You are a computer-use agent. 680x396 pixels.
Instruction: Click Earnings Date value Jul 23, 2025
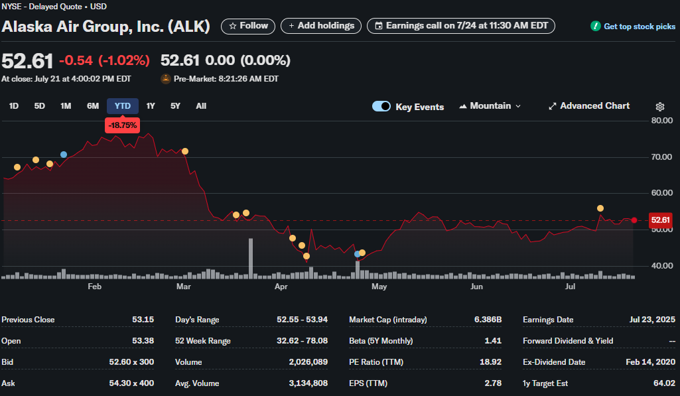pos(652,320)
